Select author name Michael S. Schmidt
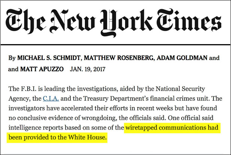Viewport: 231px width, 155px height. pos(49,58)
